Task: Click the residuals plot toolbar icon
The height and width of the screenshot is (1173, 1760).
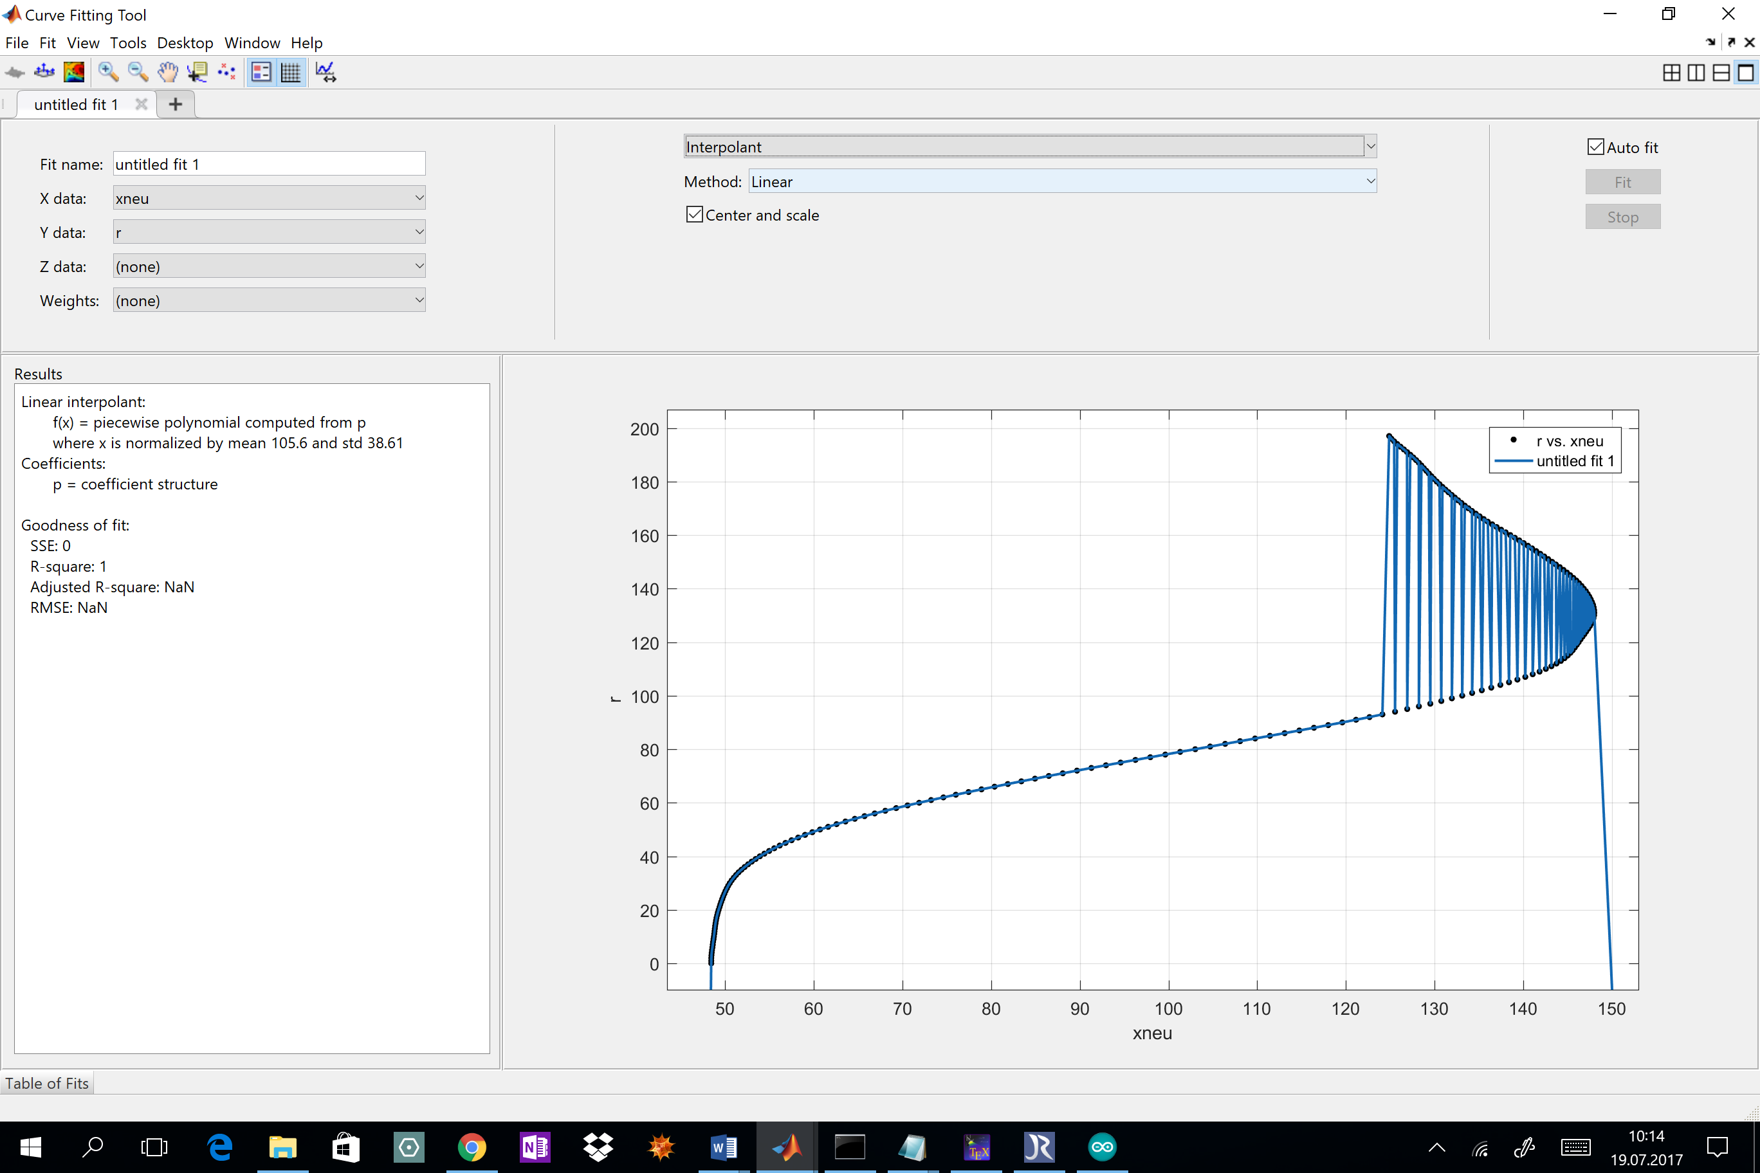Action: [x=44, y=72]
